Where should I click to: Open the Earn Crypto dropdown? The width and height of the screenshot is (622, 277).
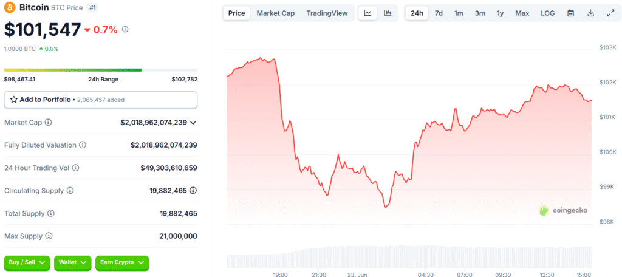[122, 262]
